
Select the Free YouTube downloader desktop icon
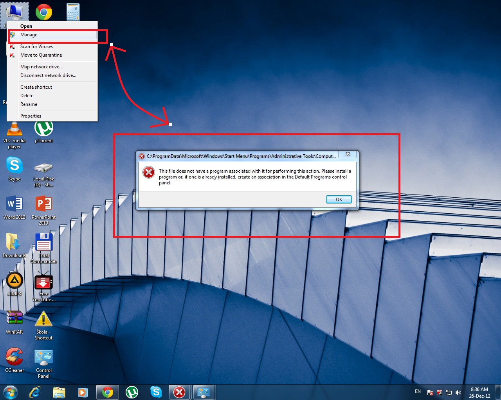click(43, 287)
